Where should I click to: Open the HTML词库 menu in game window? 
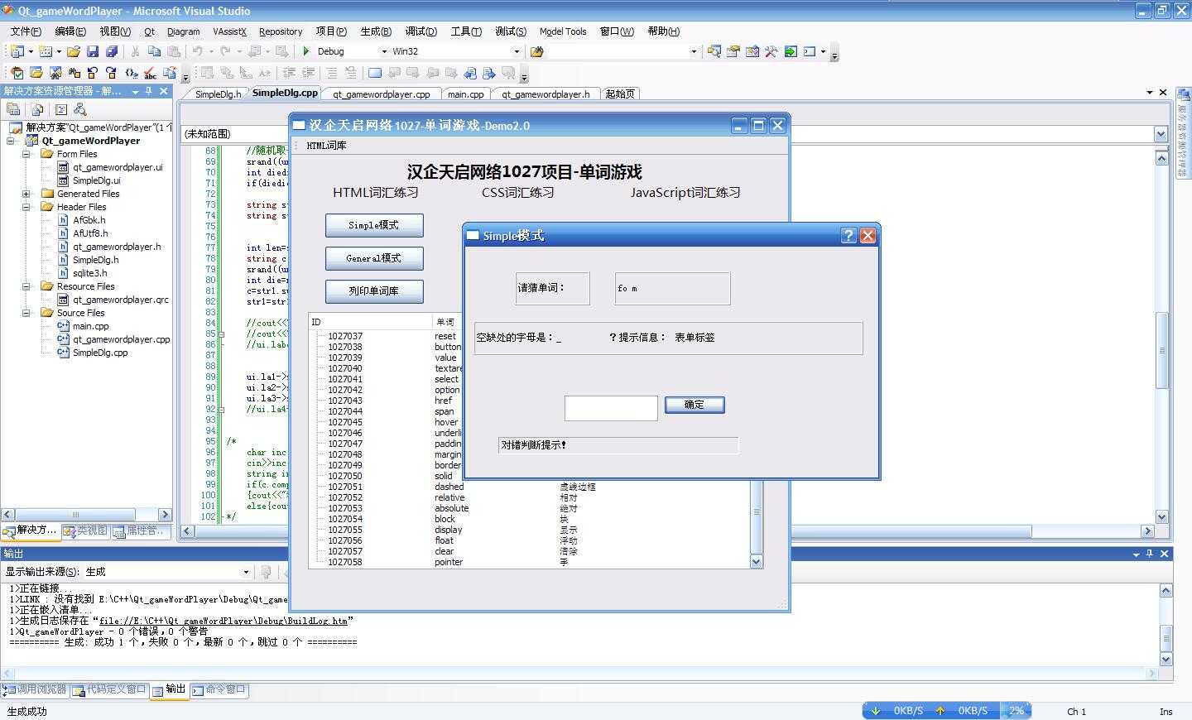pyautogui.click(x=326, y=146)
